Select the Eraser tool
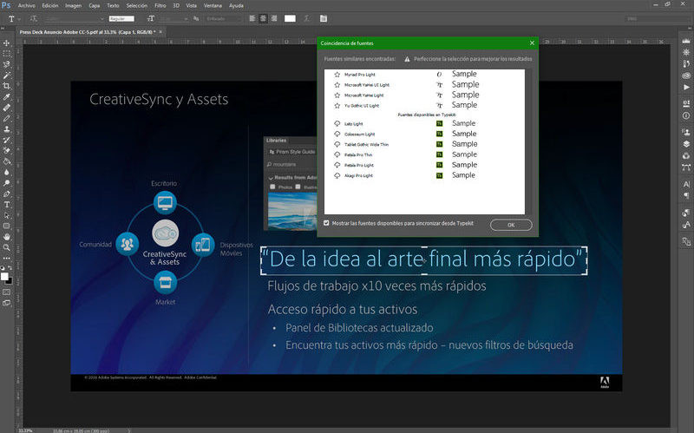Screen dimensions: 694x433 [7, 150]
